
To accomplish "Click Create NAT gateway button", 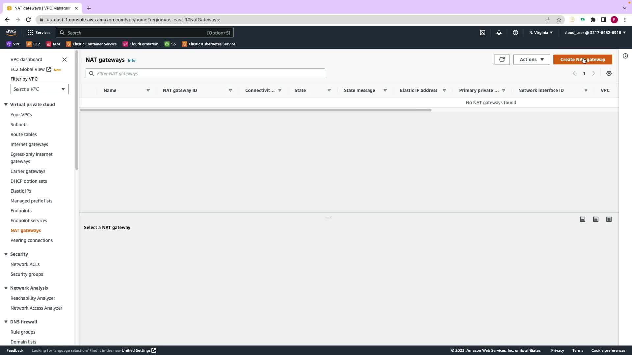I will (x=583, y=59).
